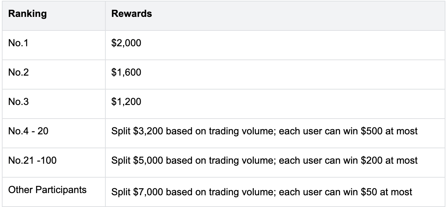Screen dimensions: 448x207
Task: Click the No.4 - 20 ranking cell
Action: pos(28,131)
